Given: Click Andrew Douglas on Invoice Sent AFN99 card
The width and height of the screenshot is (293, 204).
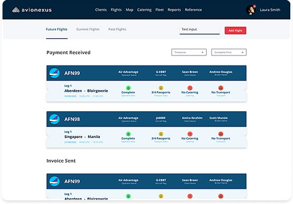Looking at the screenshot, I should click(221, 180).
